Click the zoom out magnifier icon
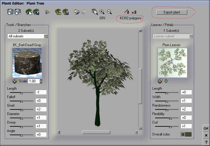Viewport: 210px width, 146px height. click(109, 12)
